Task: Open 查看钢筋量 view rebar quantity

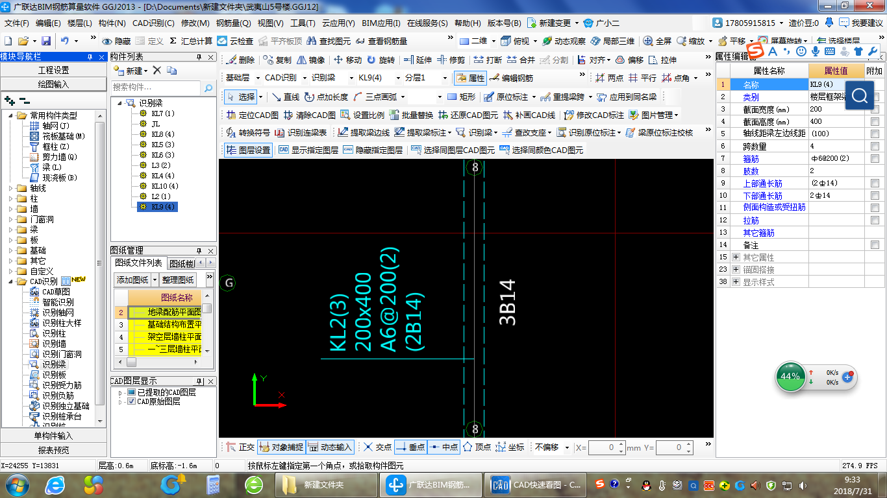Action: (x=381, y=41)
